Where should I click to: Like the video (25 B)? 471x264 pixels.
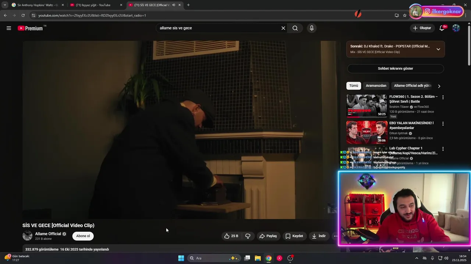tap(231, 236)
